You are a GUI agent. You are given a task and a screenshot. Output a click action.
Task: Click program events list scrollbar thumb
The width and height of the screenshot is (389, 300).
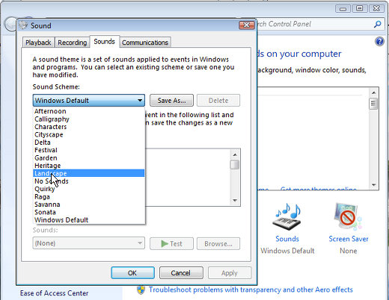tap(235, 165)
